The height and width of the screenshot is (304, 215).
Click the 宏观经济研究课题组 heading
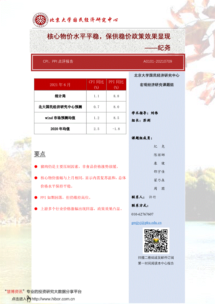coord(157,85)
